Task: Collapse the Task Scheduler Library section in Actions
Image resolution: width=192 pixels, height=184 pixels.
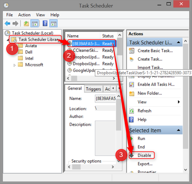Action: [178, 42]
